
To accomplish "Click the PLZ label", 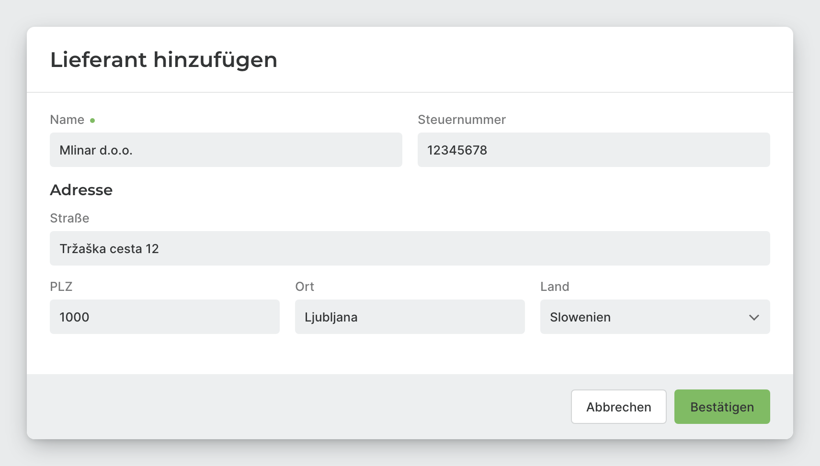I will click(x=61, y=287).
